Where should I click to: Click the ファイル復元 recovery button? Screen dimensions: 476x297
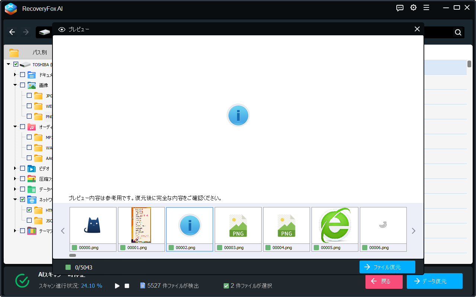(x=387, y=267)
